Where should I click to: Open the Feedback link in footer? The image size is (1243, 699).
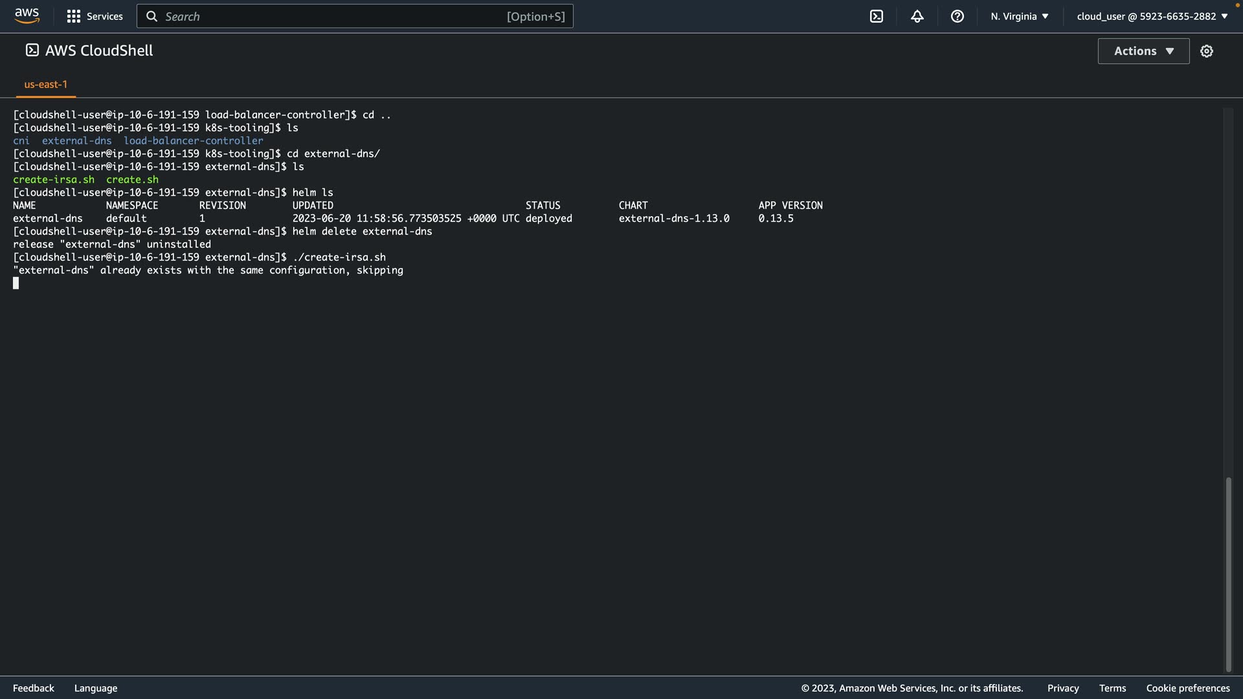34,688
